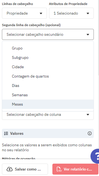99x176 pixels.
Task: Pick Semanas as secondary header
Action: point(48,95)
